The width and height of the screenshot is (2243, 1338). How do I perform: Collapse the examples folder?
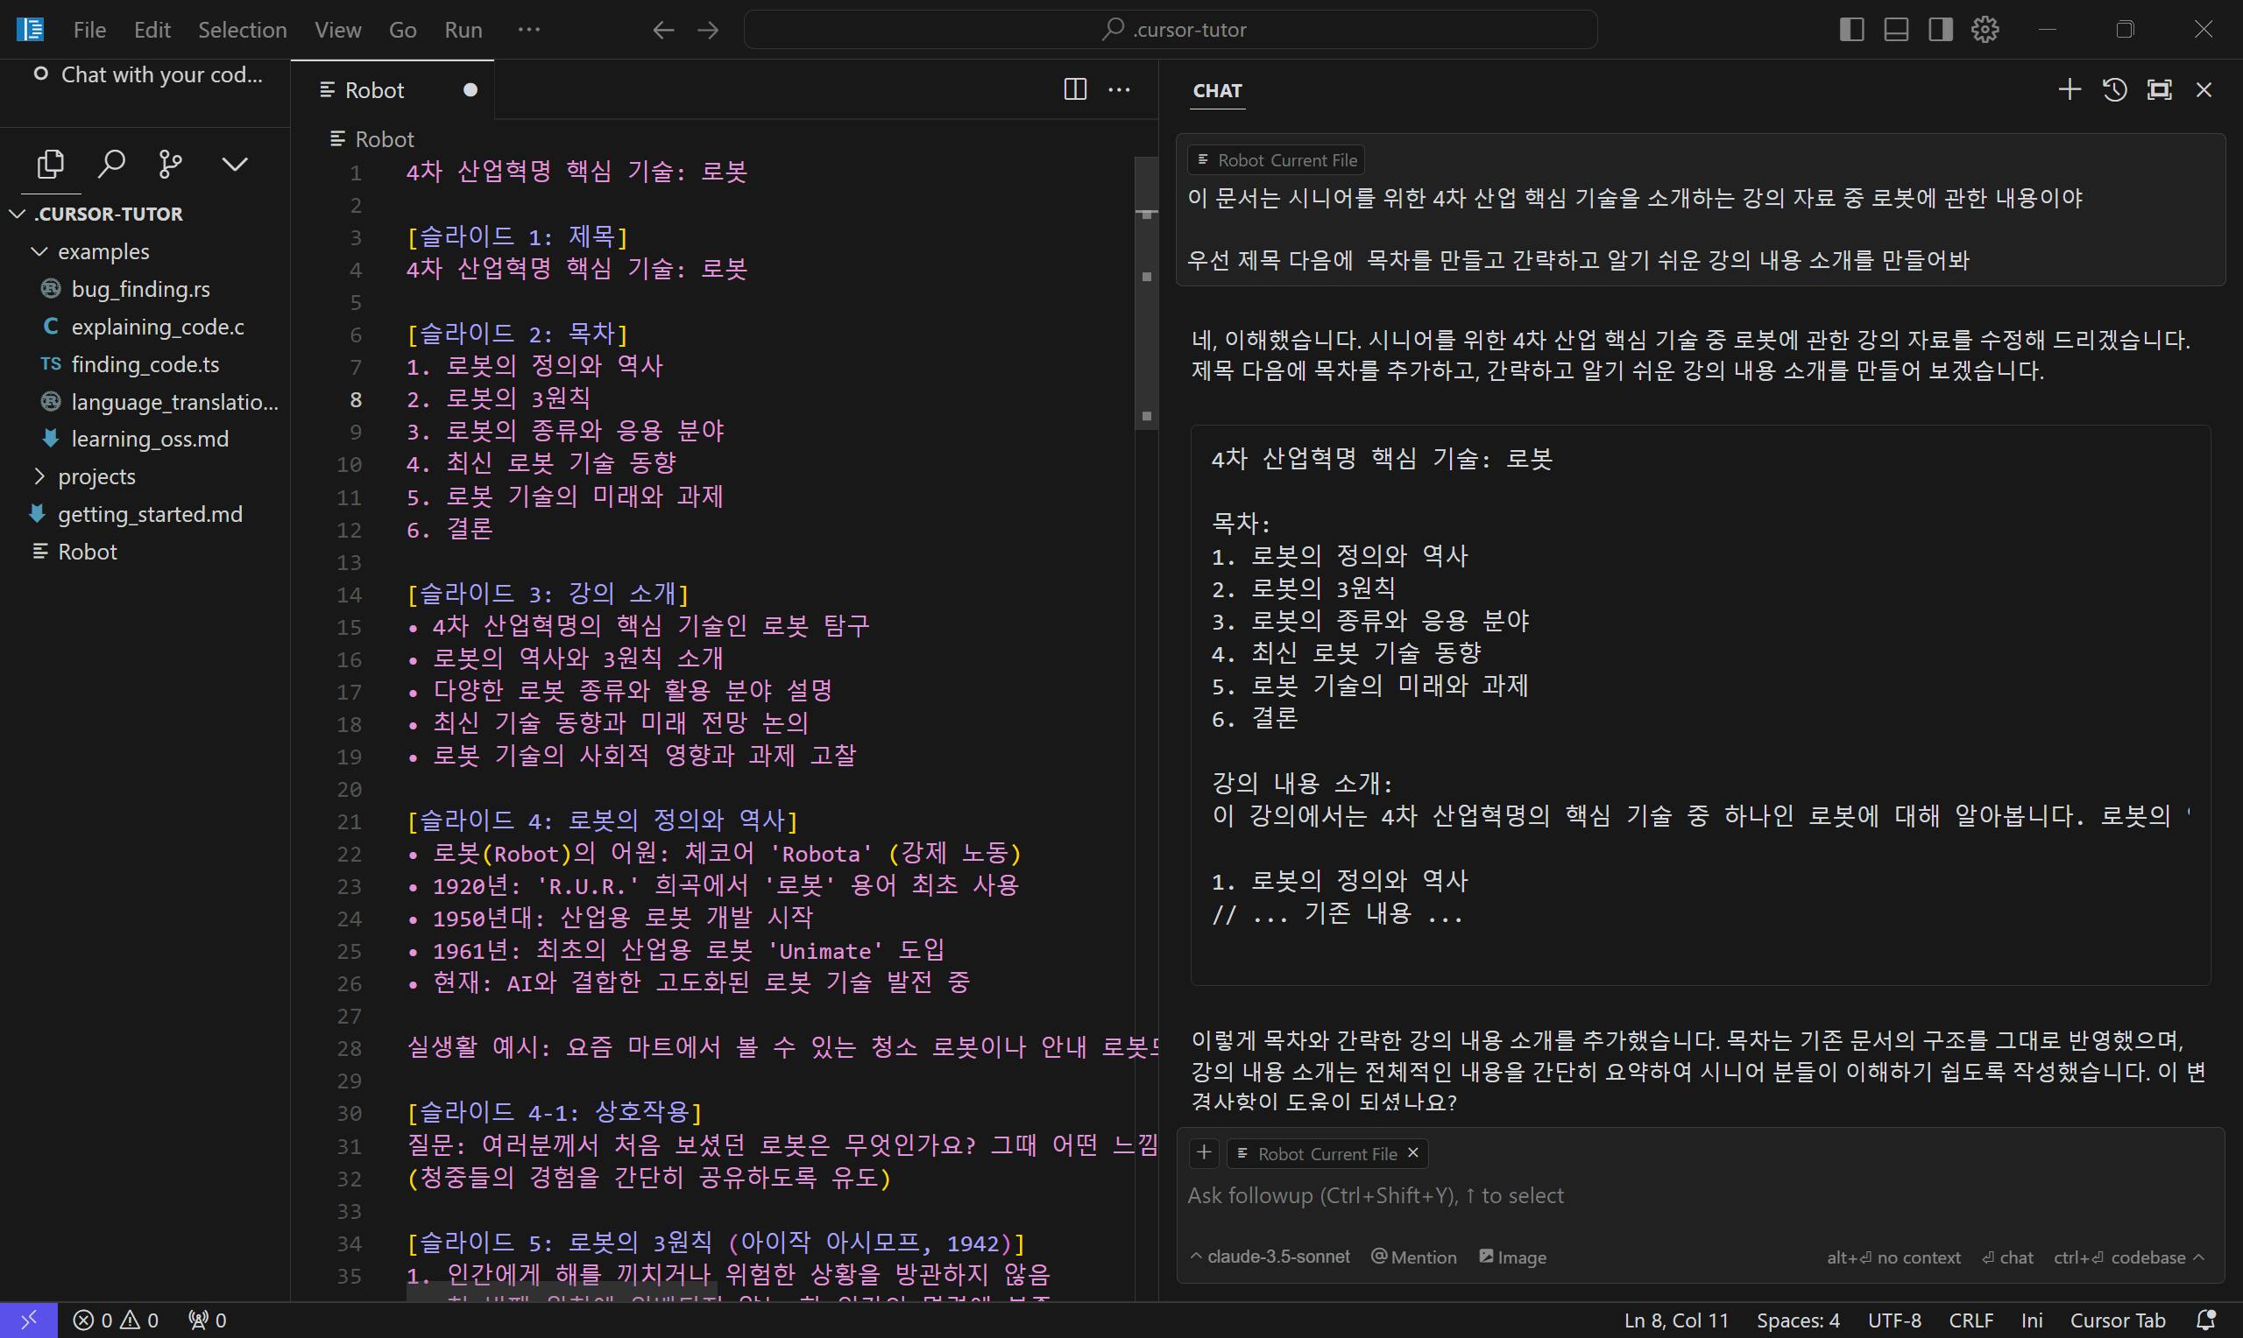tap(103, 251)
